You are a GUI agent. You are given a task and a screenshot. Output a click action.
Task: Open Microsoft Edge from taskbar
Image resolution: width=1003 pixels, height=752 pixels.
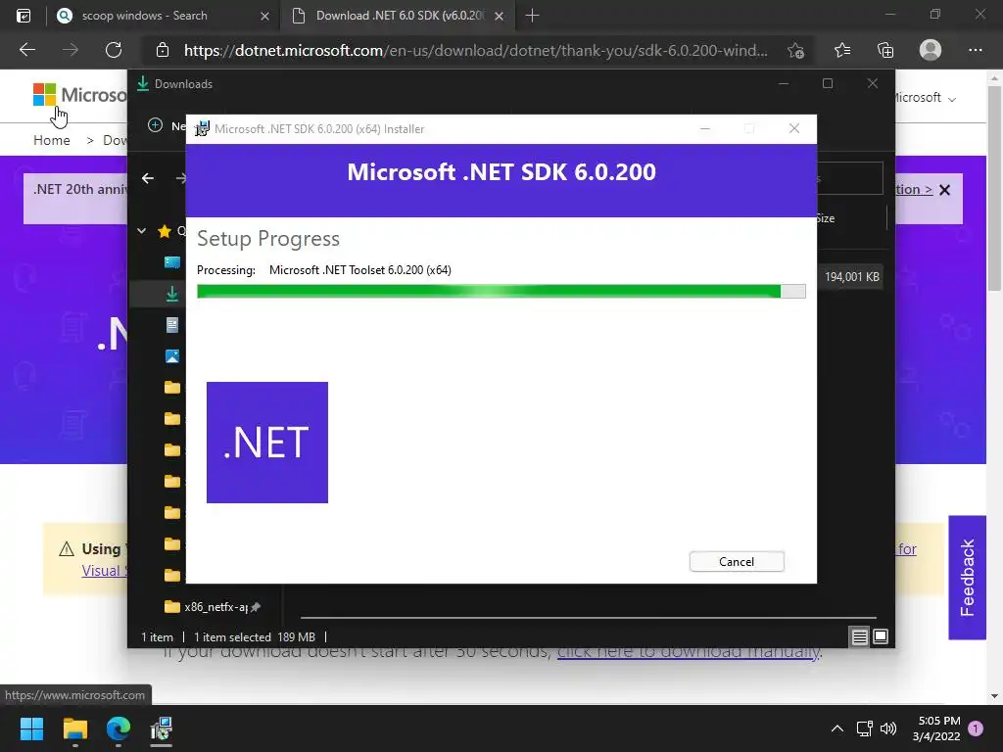point(119,728)
